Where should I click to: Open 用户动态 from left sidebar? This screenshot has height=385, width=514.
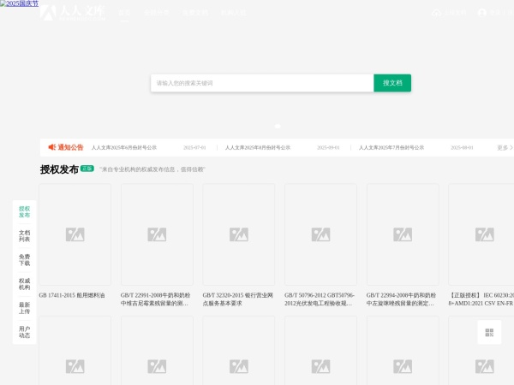coord(24,332)
